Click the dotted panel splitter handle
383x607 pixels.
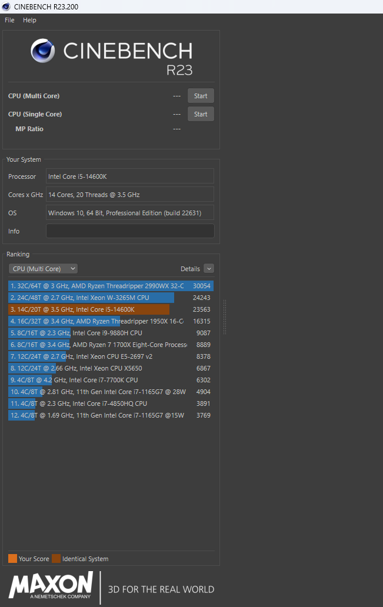pos(225,317)
